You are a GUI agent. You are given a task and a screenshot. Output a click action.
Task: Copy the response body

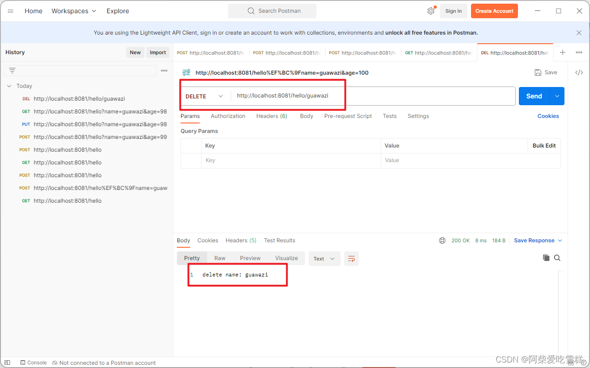pos(546,257)
